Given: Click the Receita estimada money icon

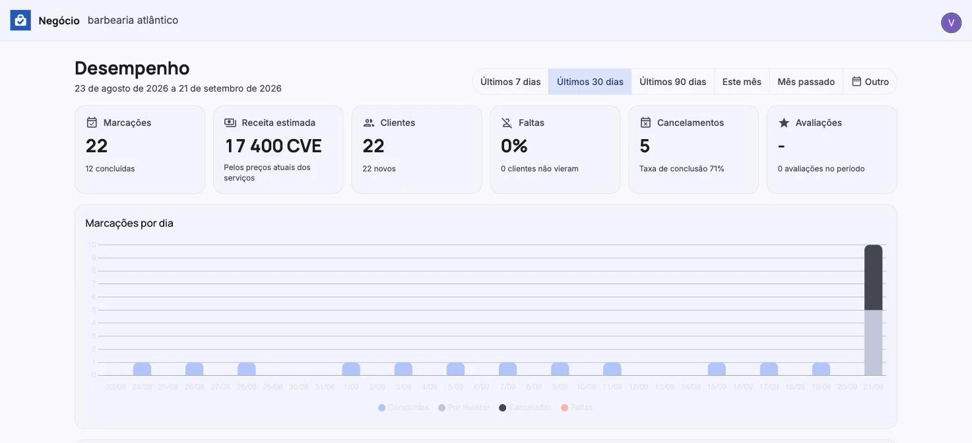Looking at the screenshot, I should pos(230,123).
